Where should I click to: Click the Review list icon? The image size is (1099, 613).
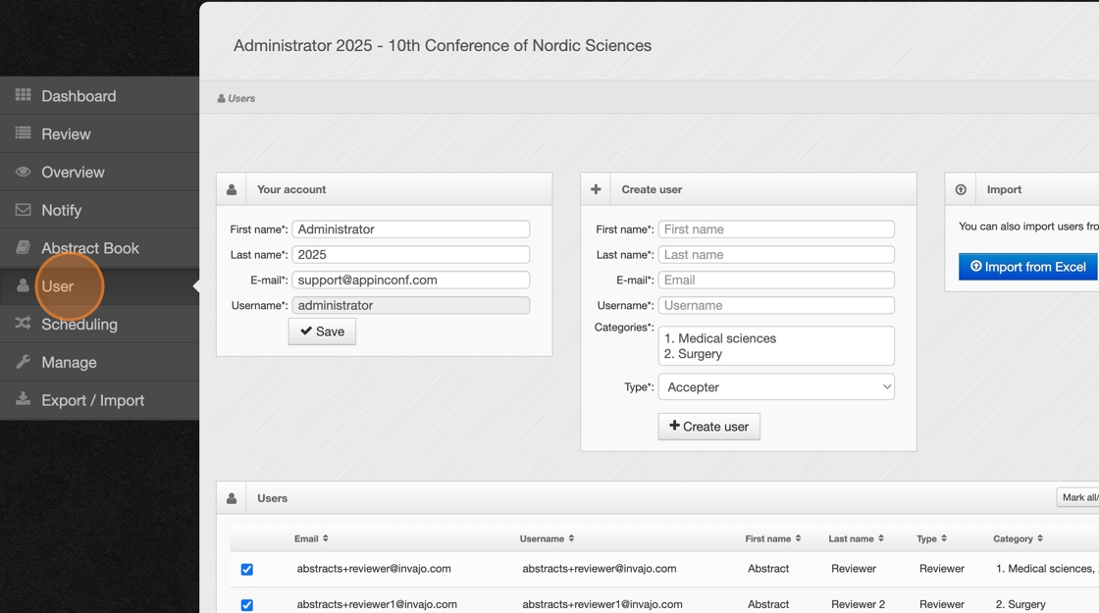pos(23,133)
